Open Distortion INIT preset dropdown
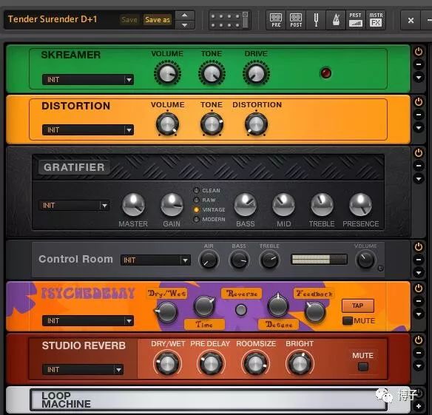Image resolution: width=432 pixels, height=415 pixels. pos(88,129)
